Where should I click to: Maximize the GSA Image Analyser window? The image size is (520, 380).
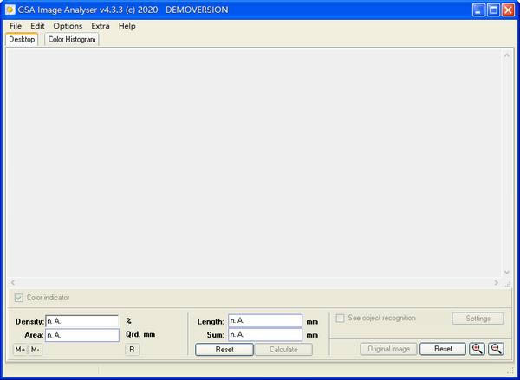[x=493, y=10]
